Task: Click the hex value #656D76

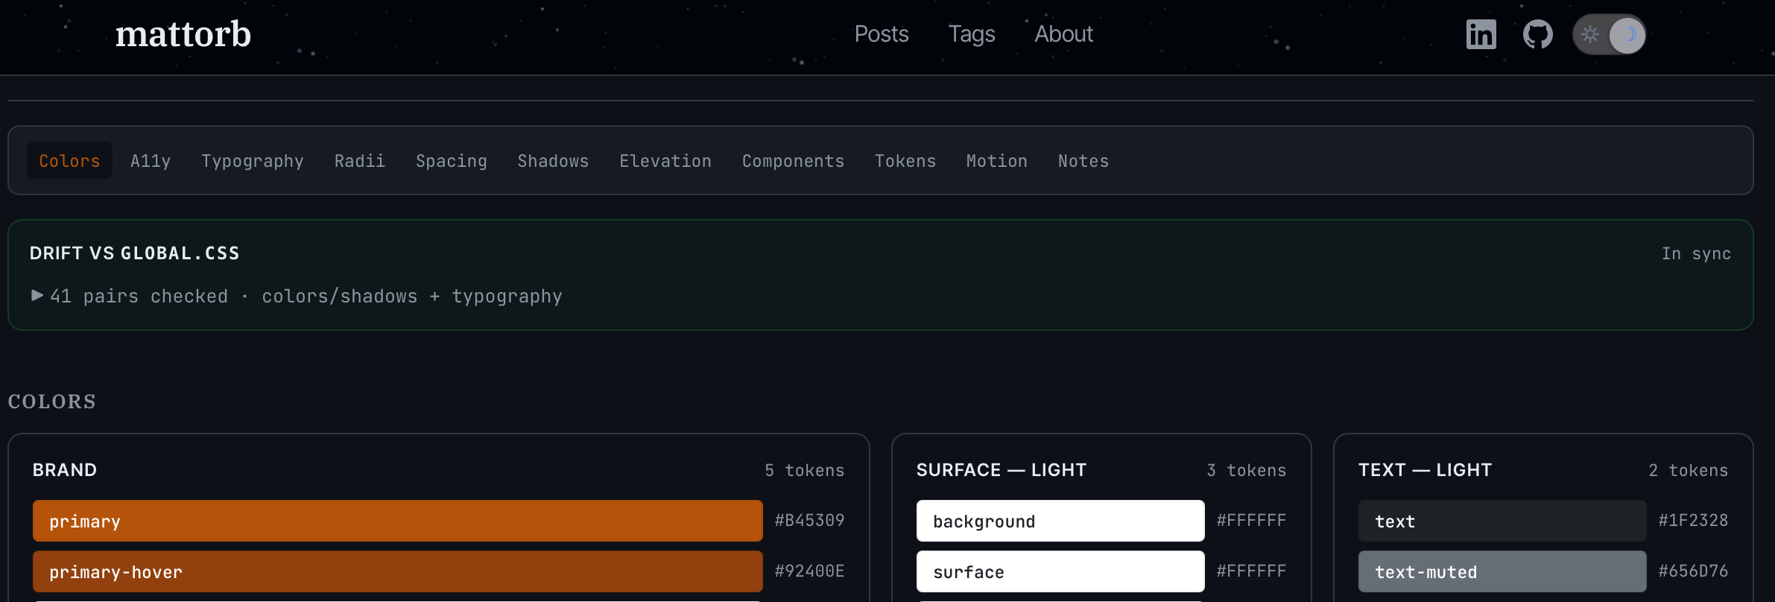Action: [1693, 571]
